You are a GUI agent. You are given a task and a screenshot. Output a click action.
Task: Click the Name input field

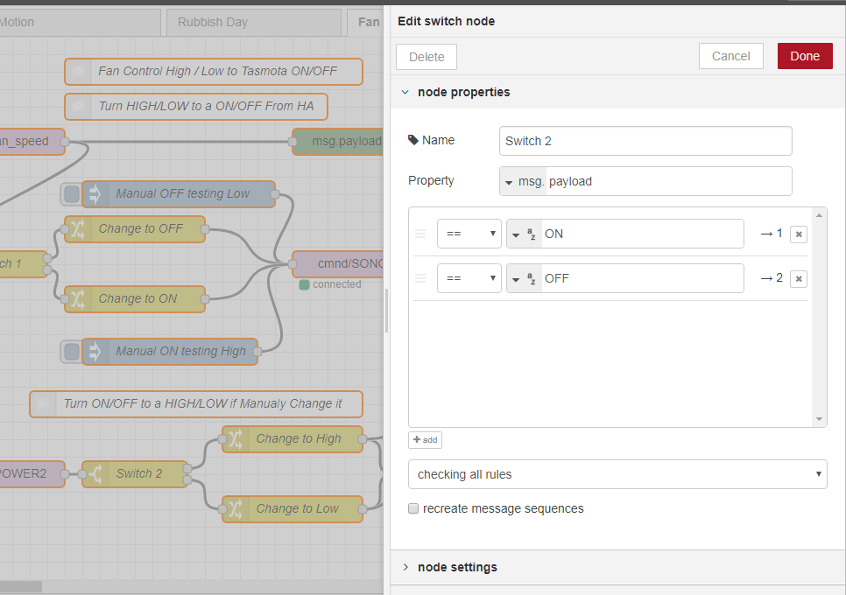645,141
